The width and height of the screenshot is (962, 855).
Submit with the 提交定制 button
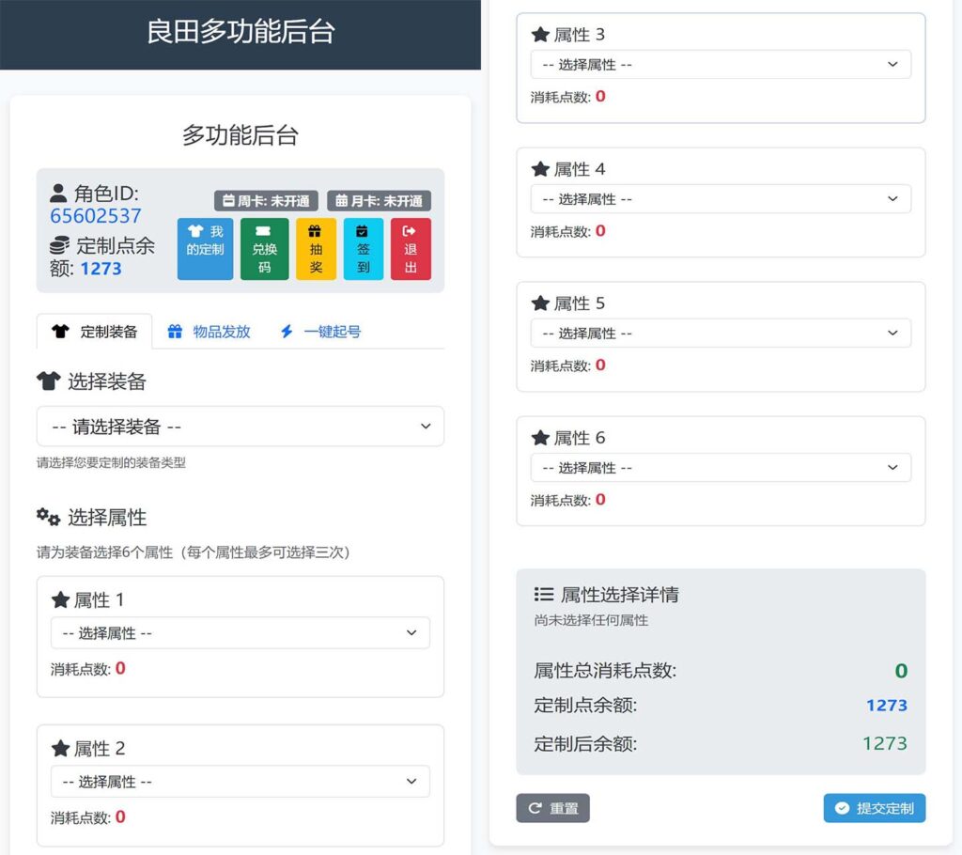click(x=874, y=808)
